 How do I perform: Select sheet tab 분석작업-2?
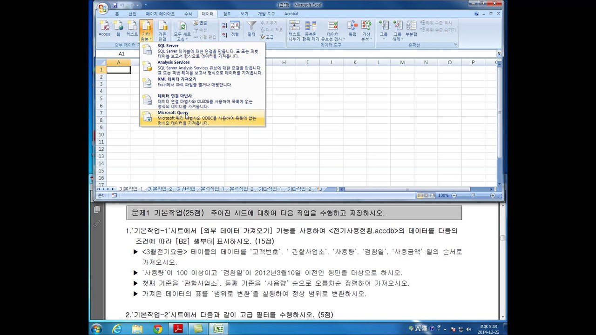(x=241, y=189)
